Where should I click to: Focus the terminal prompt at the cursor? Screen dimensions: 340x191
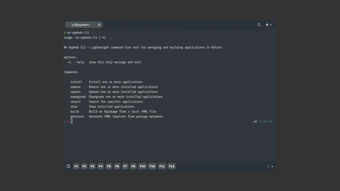click(72, 122)
